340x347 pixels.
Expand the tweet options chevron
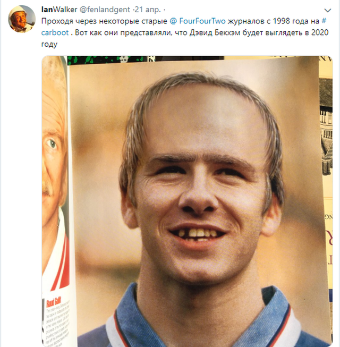click(x=327, y=10)
